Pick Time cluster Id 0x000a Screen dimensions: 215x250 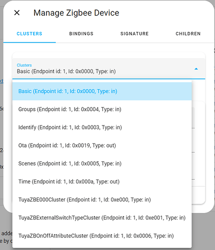coord(102,181)
